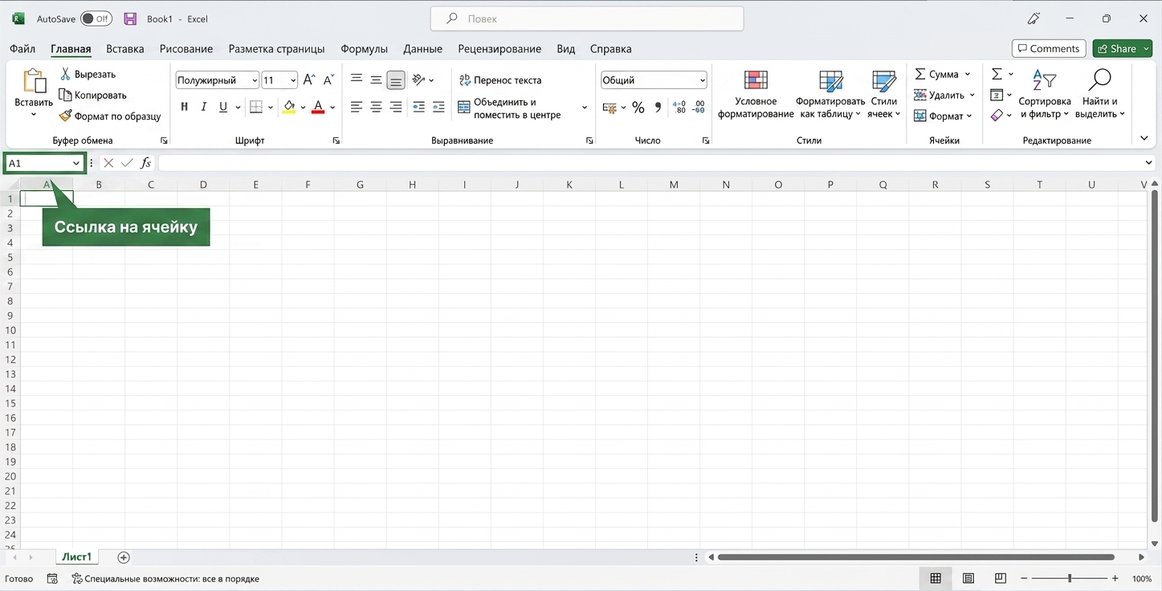Click the AutoSum (Сумма) button
Image resolution: width=1162 pixels, height=591 pixels.
click(x=936, y=74)
